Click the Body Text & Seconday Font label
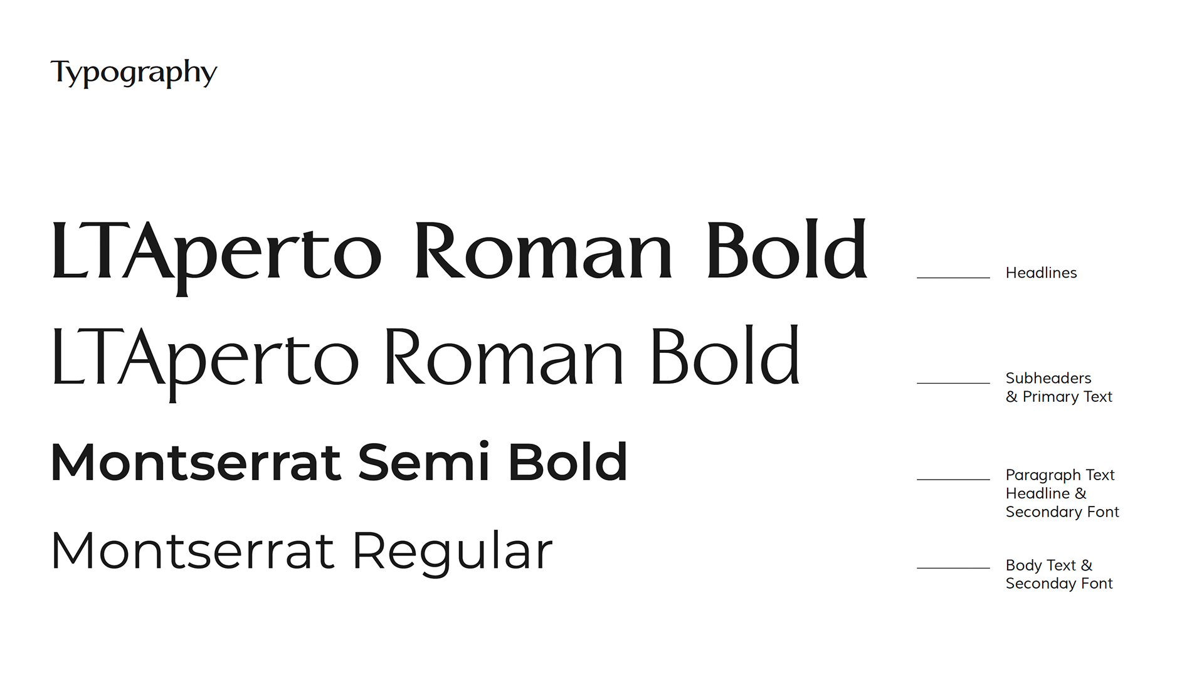The height and width of the screenshot is (677, 1204). (x=1059, y=574)
